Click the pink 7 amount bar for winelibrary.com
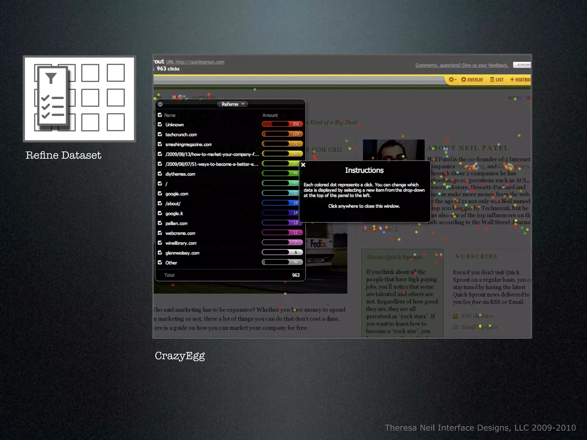The image size is (587, 440). (282, 242)
